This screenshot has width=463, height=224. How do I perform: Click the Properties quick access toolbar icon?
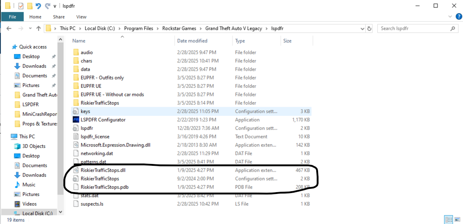[21, 6]
